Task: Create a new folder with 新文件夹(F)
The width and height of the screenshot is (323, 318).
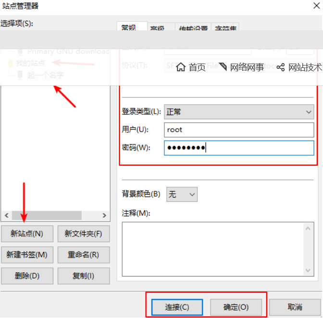Action: point(84,234)
